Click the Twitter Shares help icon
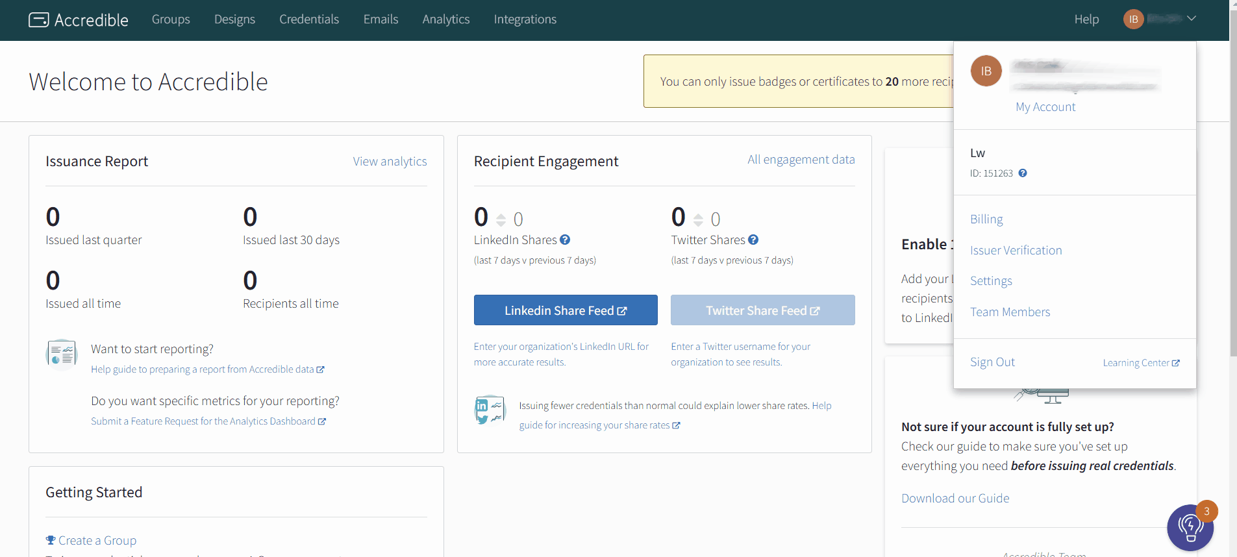Image resolution: width=1237 pixels, height=557 pixels. pos(753,240)
